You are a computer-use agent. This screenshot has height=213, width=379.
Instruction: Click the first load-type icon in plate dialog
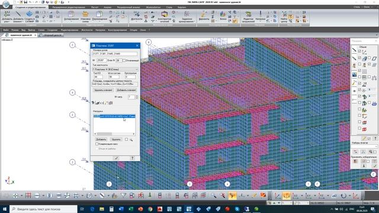click(x=94, y=103)
